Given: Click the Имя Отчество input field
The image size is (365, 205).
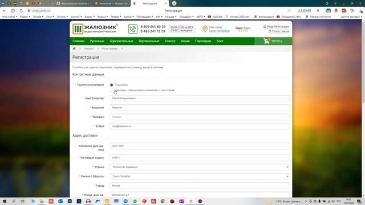Looking at the screenshot, I should click(200, 99).
